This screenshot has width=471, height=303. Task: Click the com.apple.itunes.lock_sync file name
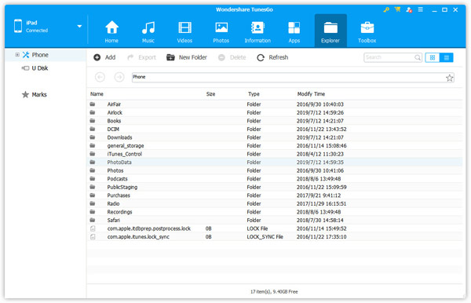pyautogui.click(x=138, y=237)
